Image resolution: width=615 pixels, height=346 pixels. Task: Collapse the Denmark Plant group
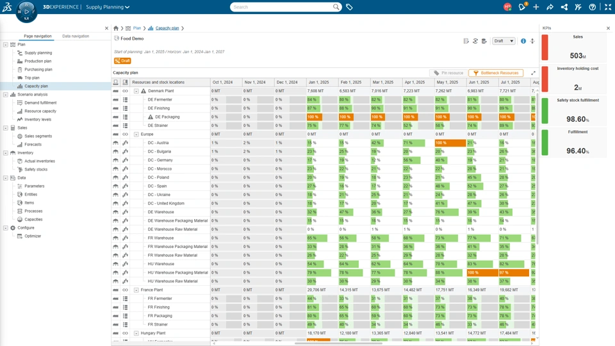click(136, 91)
